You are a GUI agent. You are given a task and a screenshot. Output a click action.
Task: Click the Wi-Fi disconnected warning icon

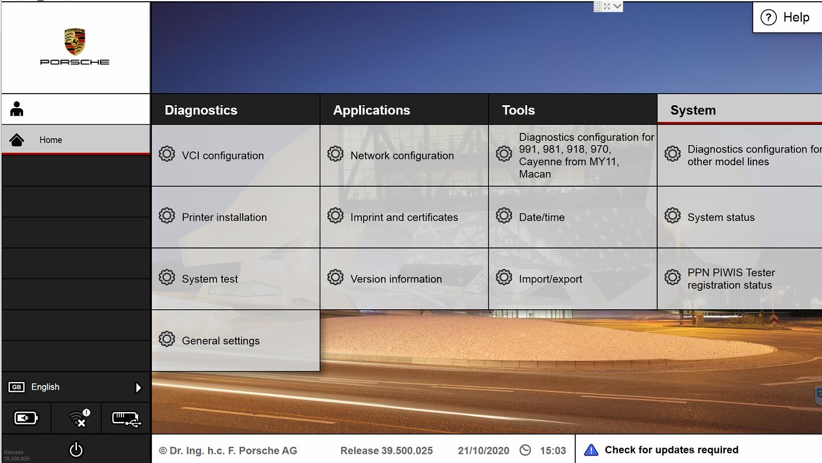(x=78, y=417)
